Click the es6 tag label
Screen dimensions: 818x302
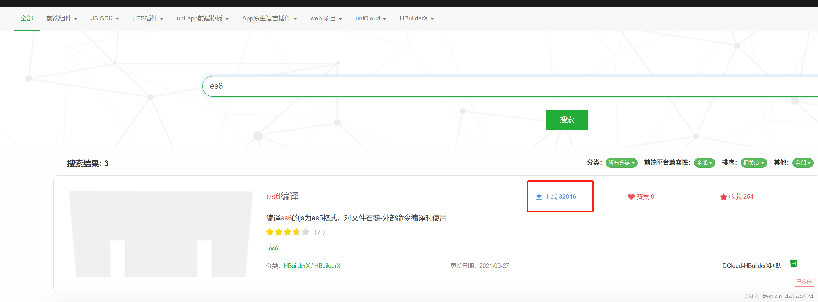[273, 248]
